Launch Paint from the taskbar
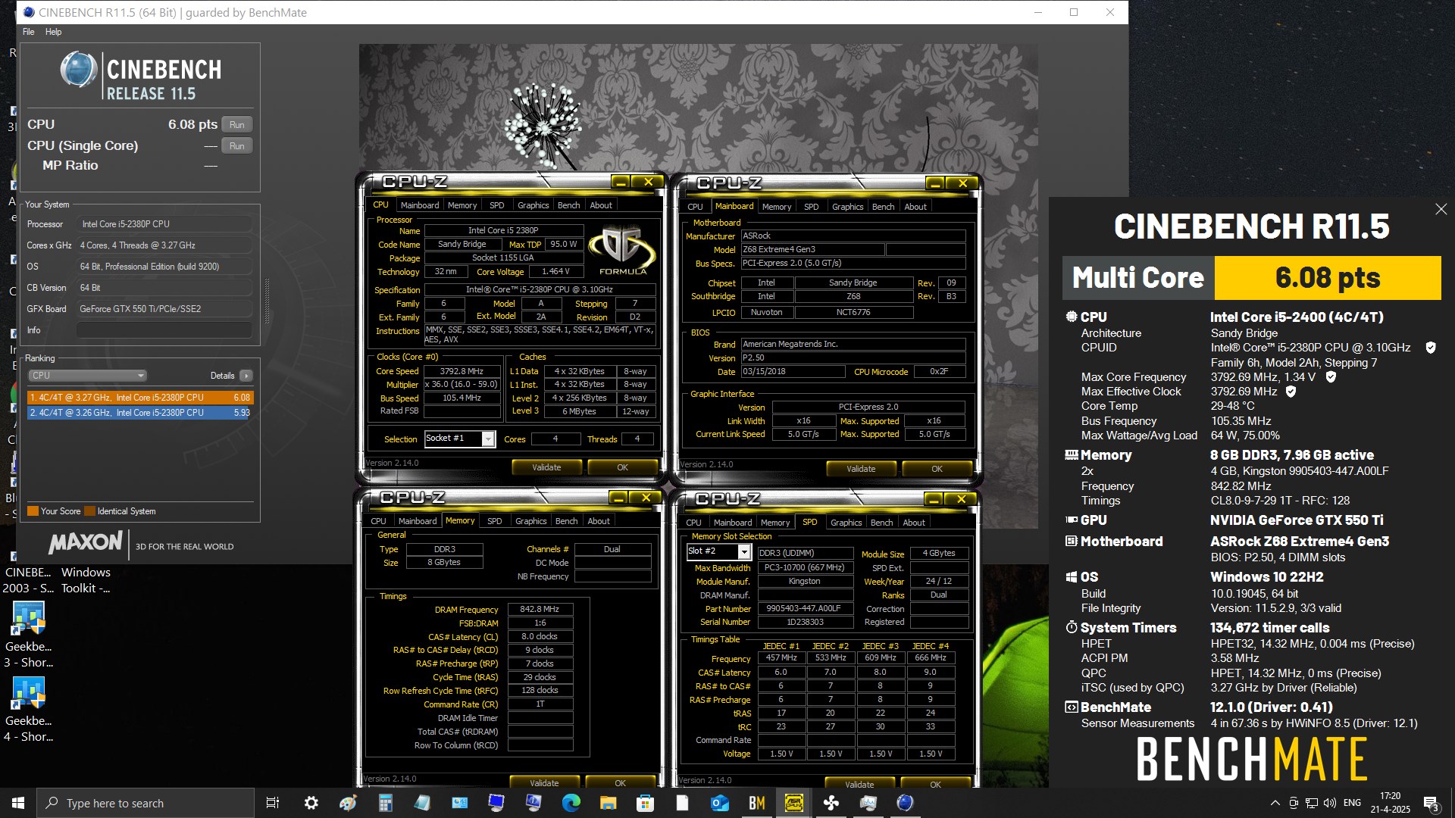The width and height of the screenshot is (1455, 818). (x=348, y=803)
